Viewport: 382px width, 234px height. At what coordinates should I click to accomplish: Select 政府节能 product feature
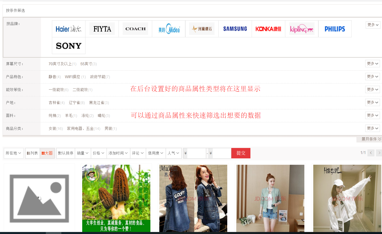pyautogui.click(x=100, y=77)
